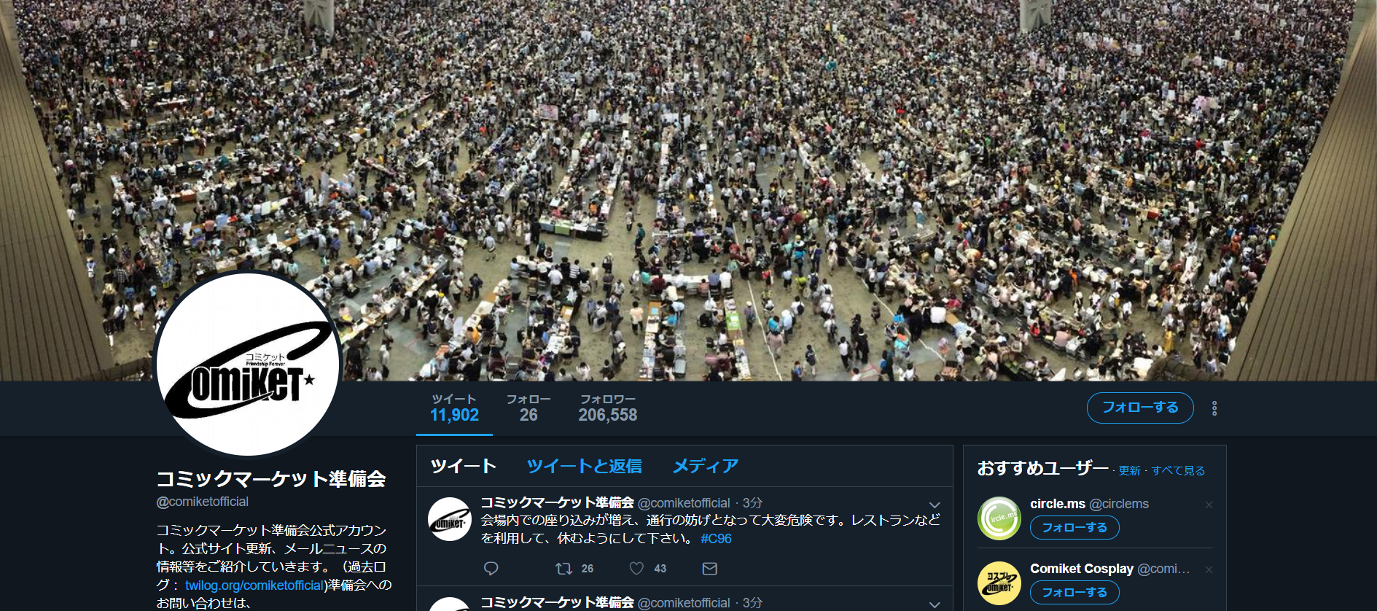Viewport: 1377px width, 611px height.
Task: Switch to the メディア tab
Action: click(x=705, y=466)
